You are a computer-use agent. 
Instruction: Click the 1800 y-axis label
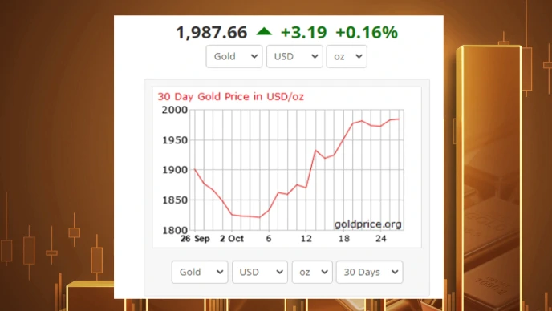(x=175, y=230)
